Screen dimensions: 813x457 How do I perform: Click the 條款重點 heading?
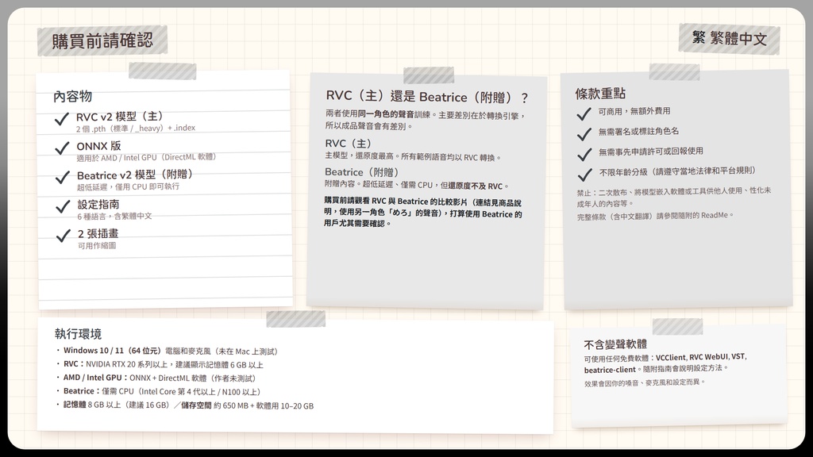click(x=600, y=94)
